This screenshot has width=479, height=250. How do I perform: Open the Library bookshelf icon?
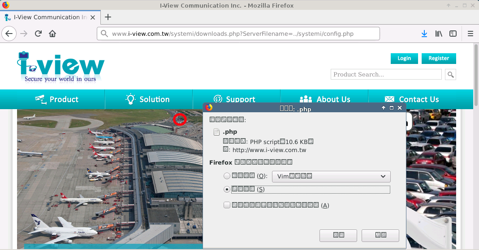[x=439, y=34]
